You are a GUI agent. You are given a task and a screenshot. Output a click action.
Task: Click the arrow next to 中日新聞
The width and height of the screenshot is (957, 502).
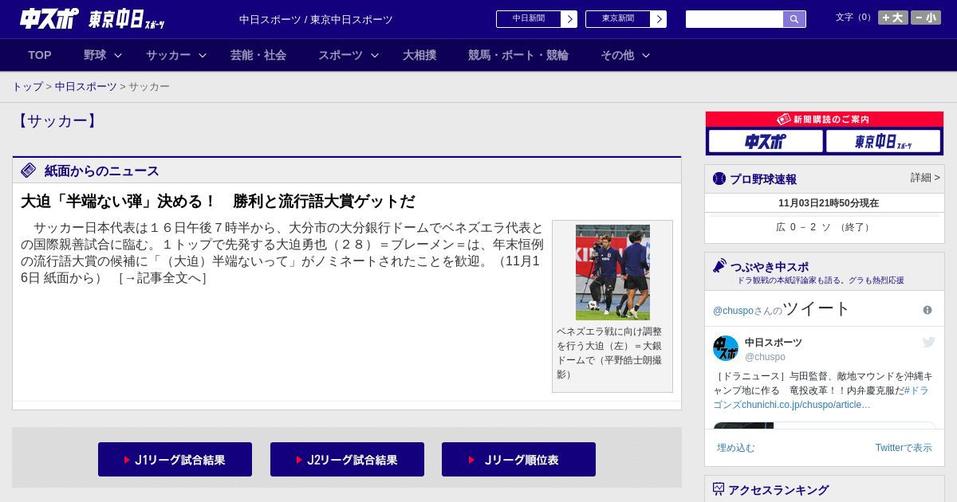point(569,19)
